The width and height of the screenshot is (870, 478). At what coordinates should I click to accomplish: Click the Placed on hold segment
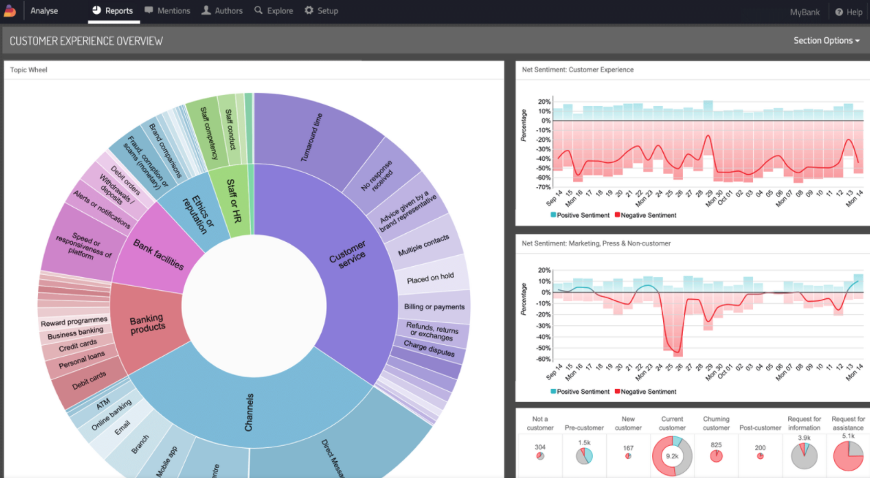pos(431,277)
